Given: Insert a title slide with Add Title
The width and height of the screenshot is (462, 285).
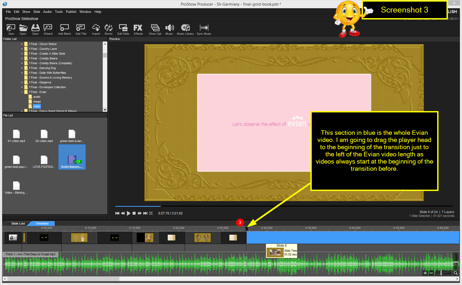Looking at the screenshot, I should [81, 30].
